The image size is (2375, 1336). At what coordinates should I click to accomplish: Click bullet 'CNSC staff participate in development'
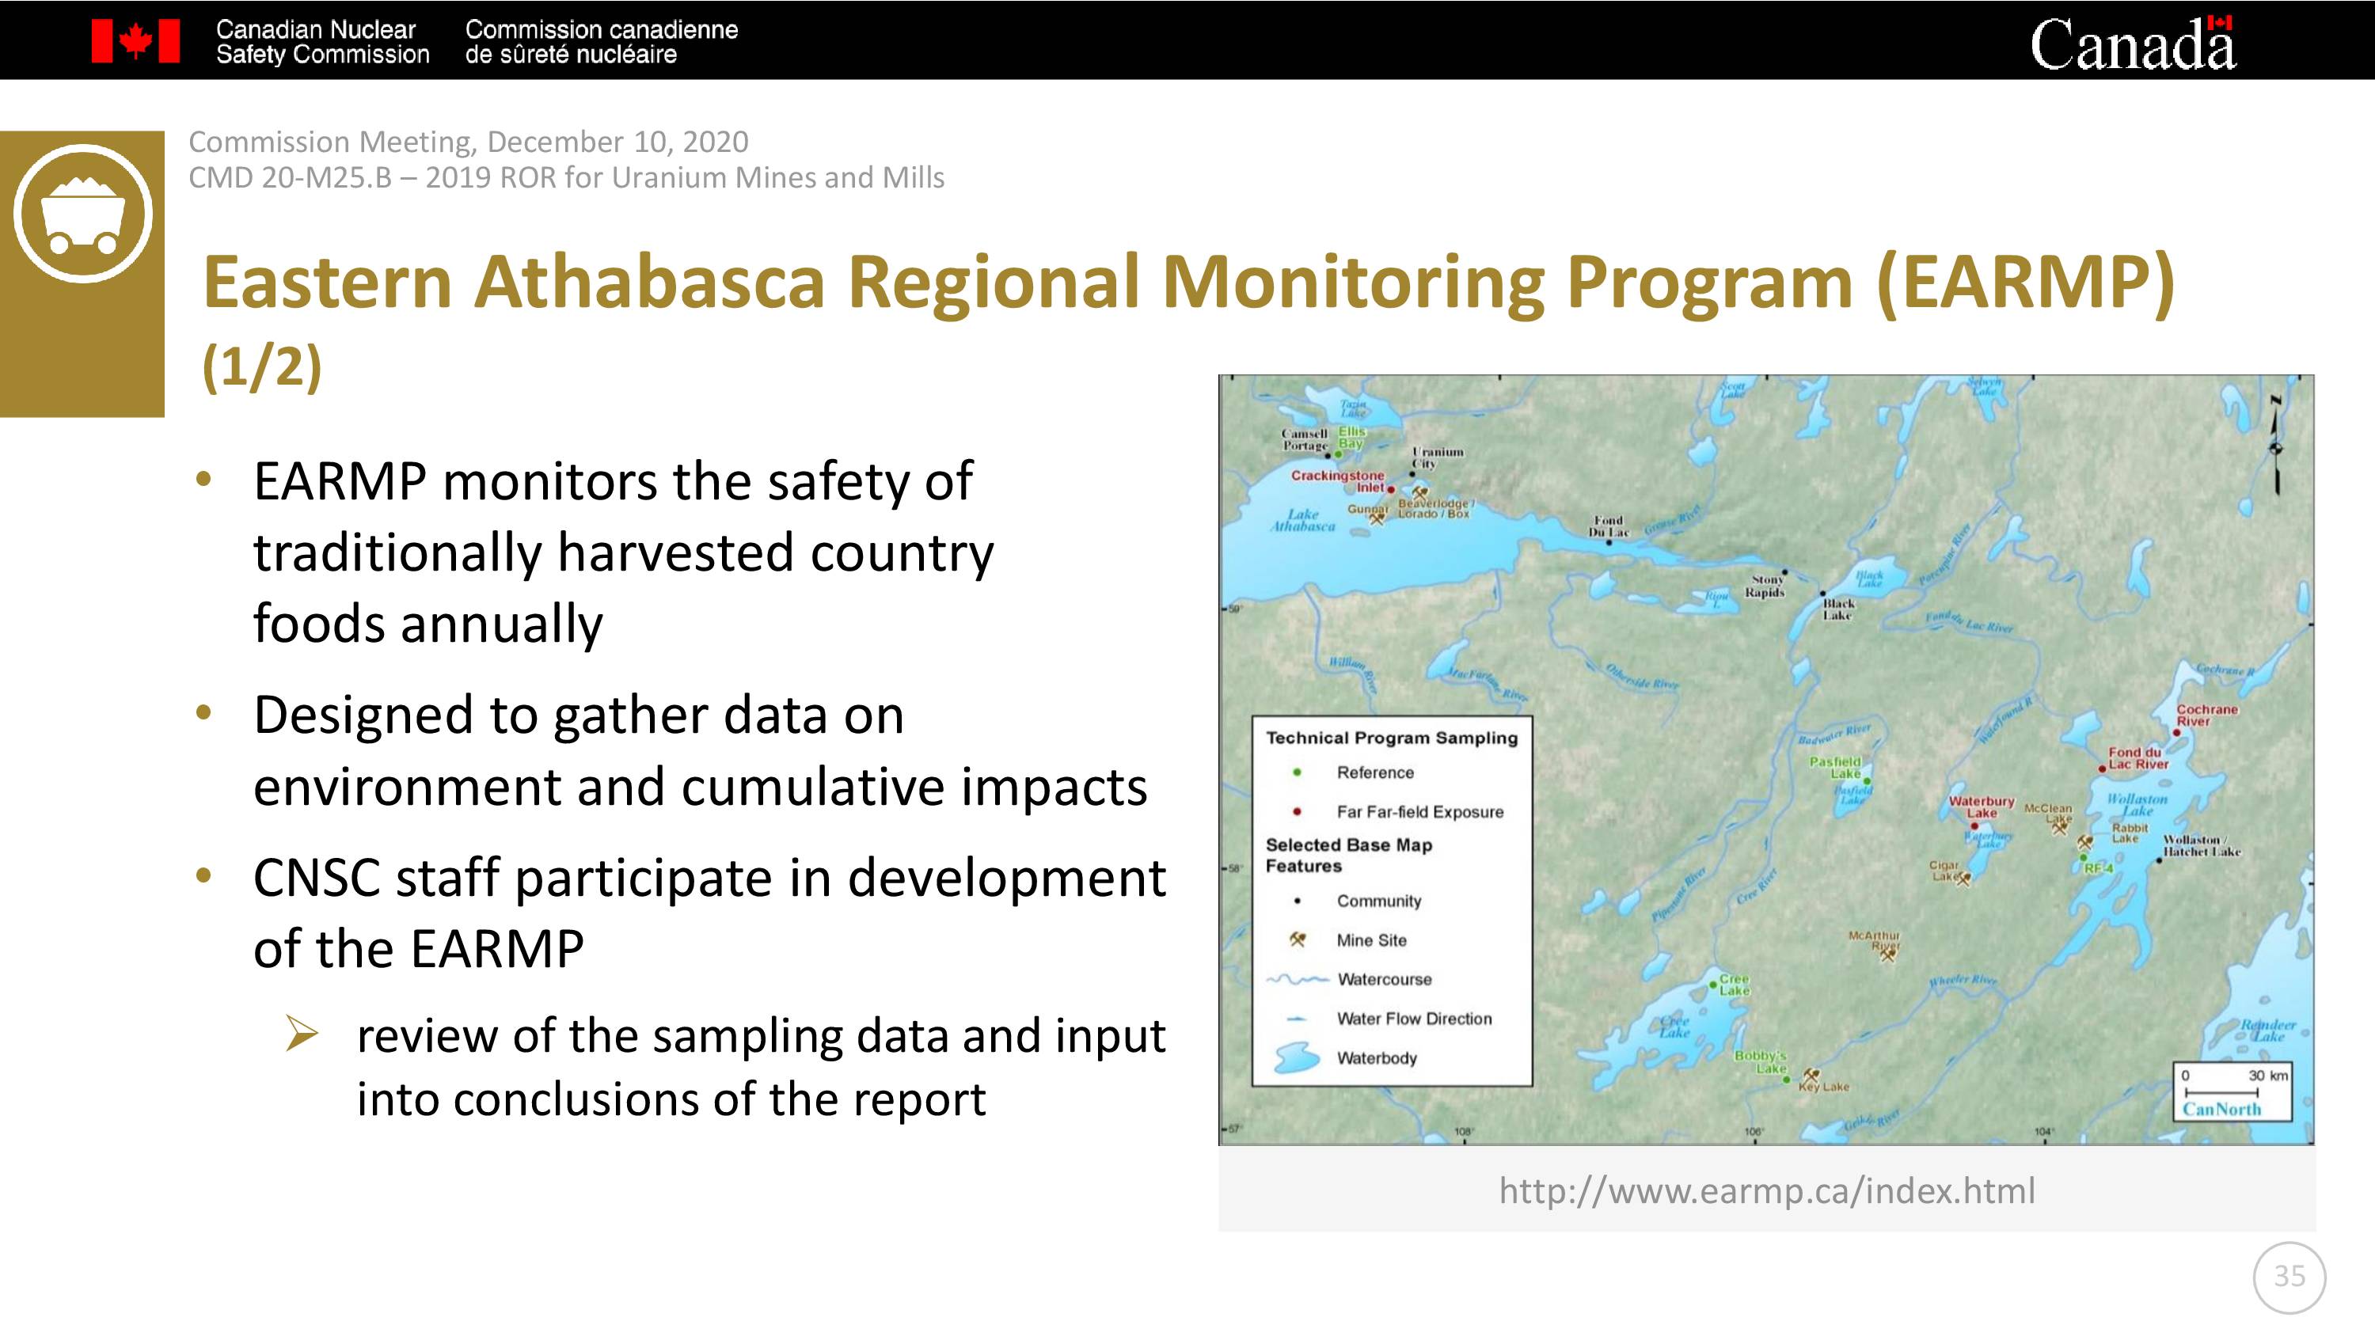coord(710,913)
